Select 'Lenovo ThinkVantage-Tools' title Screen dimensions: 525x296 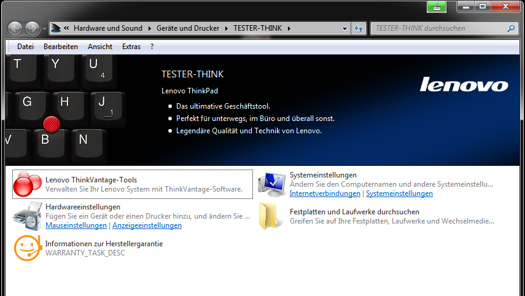(x=91, y=180)
